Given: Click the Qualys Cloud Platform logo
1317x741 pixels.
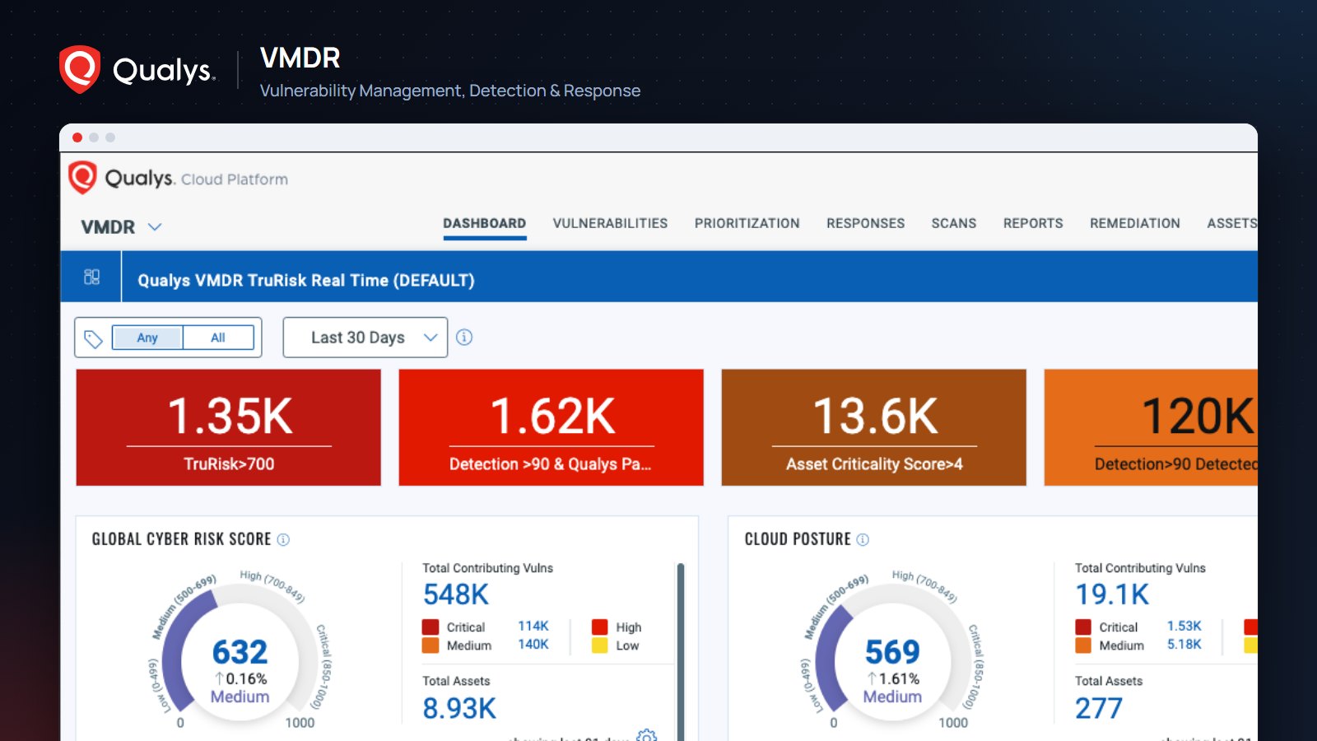Looking at the screenshot, I should click(x=178, y=178).
